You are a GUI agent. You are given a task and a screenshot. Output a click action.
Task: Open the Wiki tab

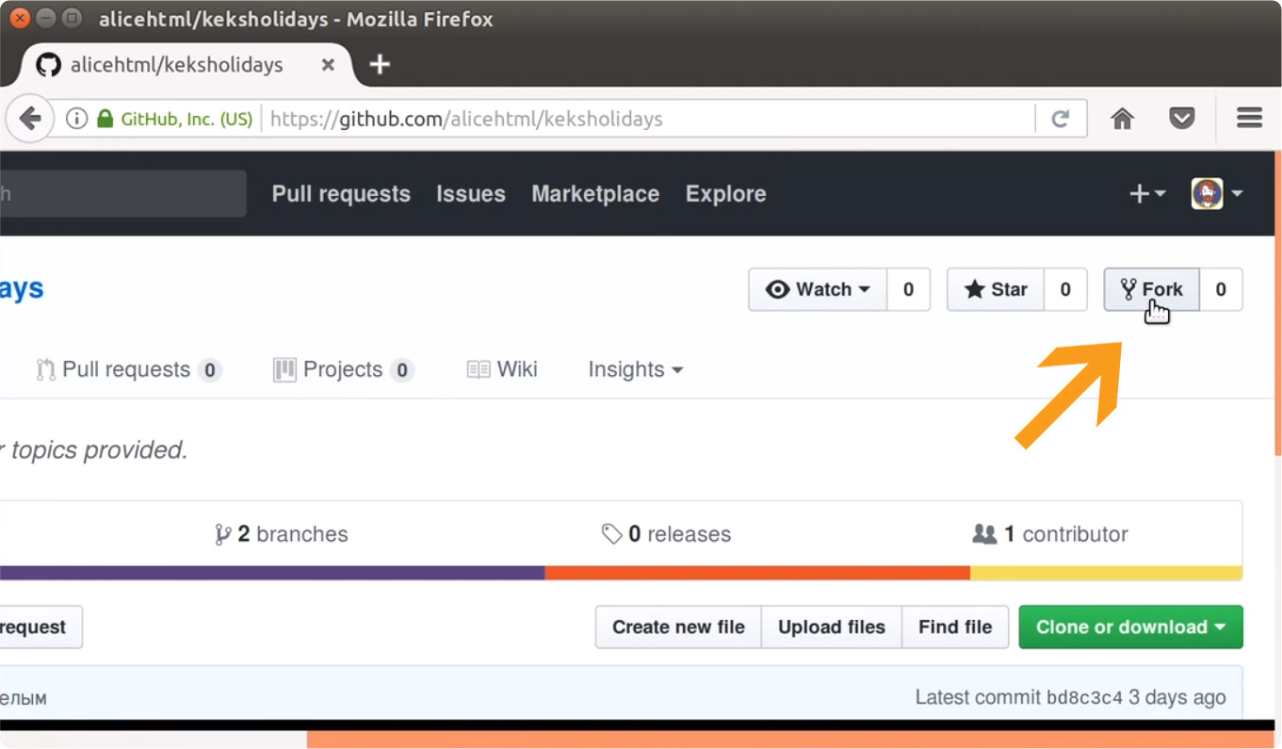(502, 369)
